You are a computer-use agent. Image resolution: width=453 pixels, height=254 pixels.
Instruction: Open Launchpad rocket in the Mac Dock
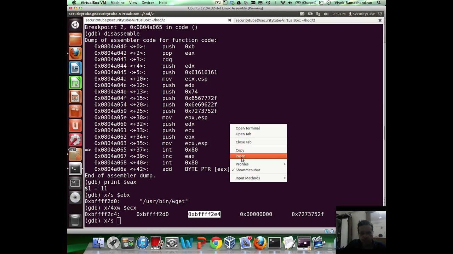pyautogui.click(x=113, y=243)
